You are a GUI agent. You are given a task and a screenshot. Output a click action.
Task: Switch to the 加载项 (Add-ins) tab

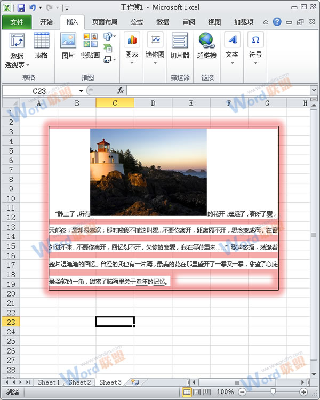pyautogui.click(x=244, y=22)
